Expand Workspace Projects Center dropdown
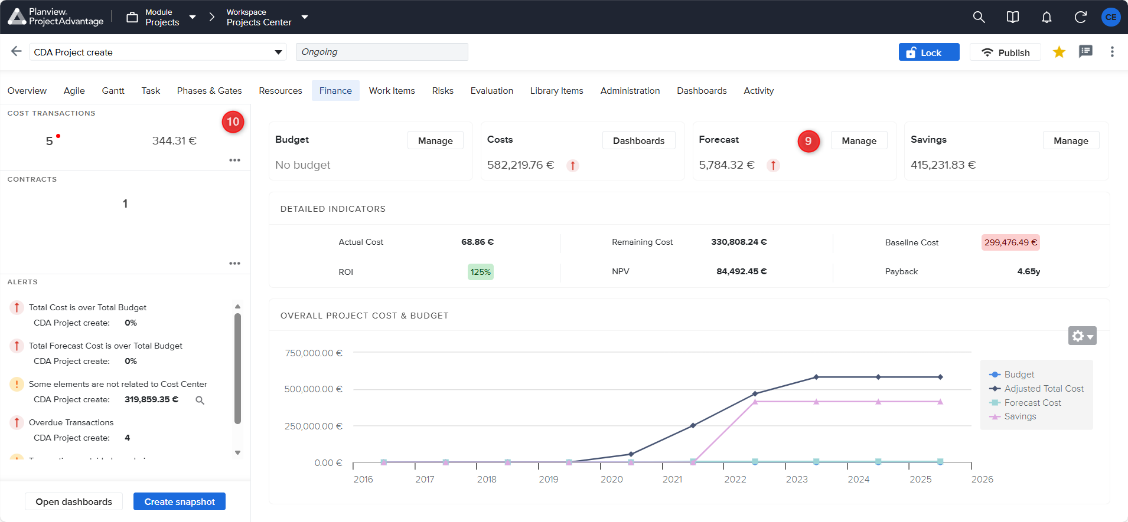 pos(305,17)
